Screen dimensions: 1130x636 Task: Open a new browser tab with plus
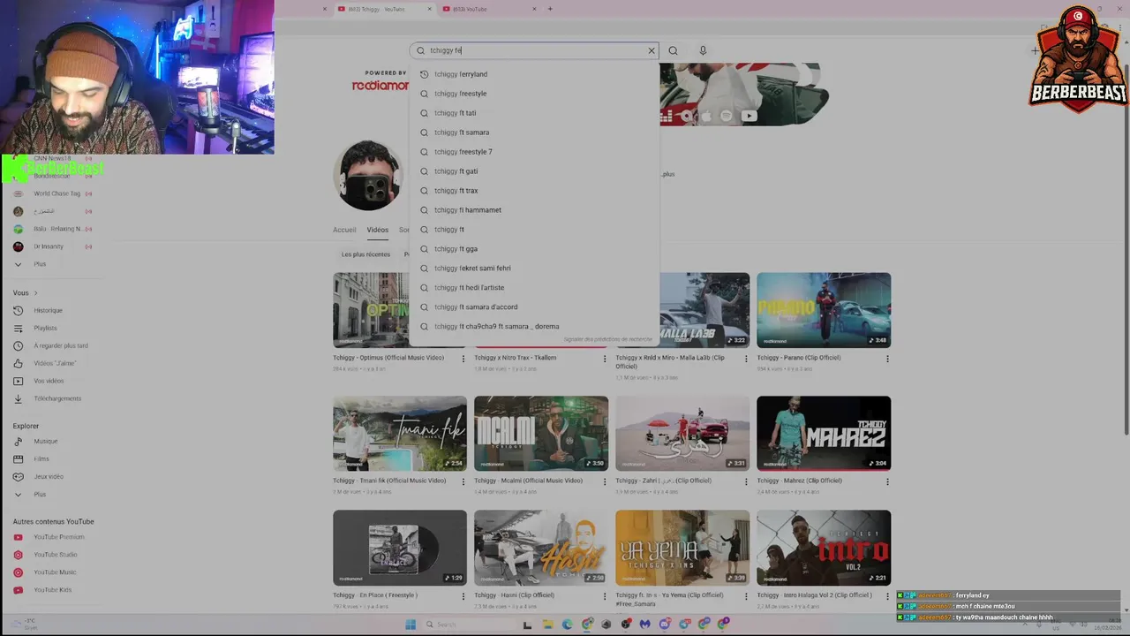550,9
